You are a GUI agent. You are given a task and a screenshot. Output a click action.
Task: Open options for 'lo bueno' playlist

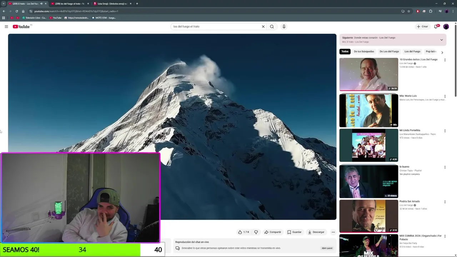(445, 167)
